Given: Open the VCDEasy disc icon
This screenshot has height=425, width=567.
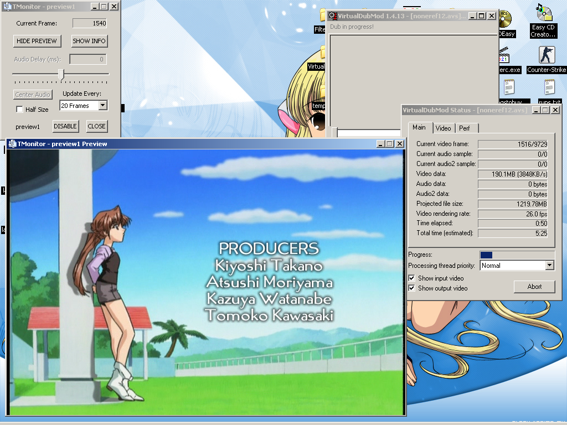Looking at the screenshot, I should click(506, 18).
